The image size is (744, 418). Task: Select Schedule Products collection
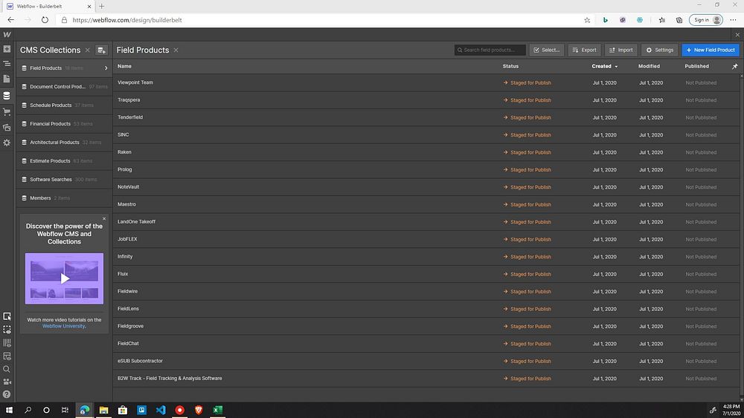coord(65,105)
